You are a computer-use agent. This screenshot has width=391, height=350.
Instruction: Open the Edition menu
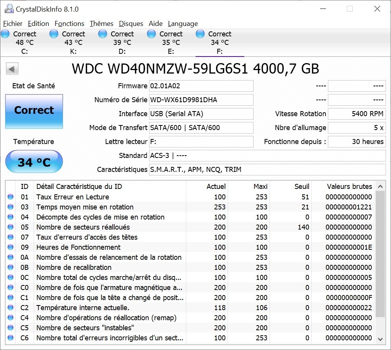point(38,24)
